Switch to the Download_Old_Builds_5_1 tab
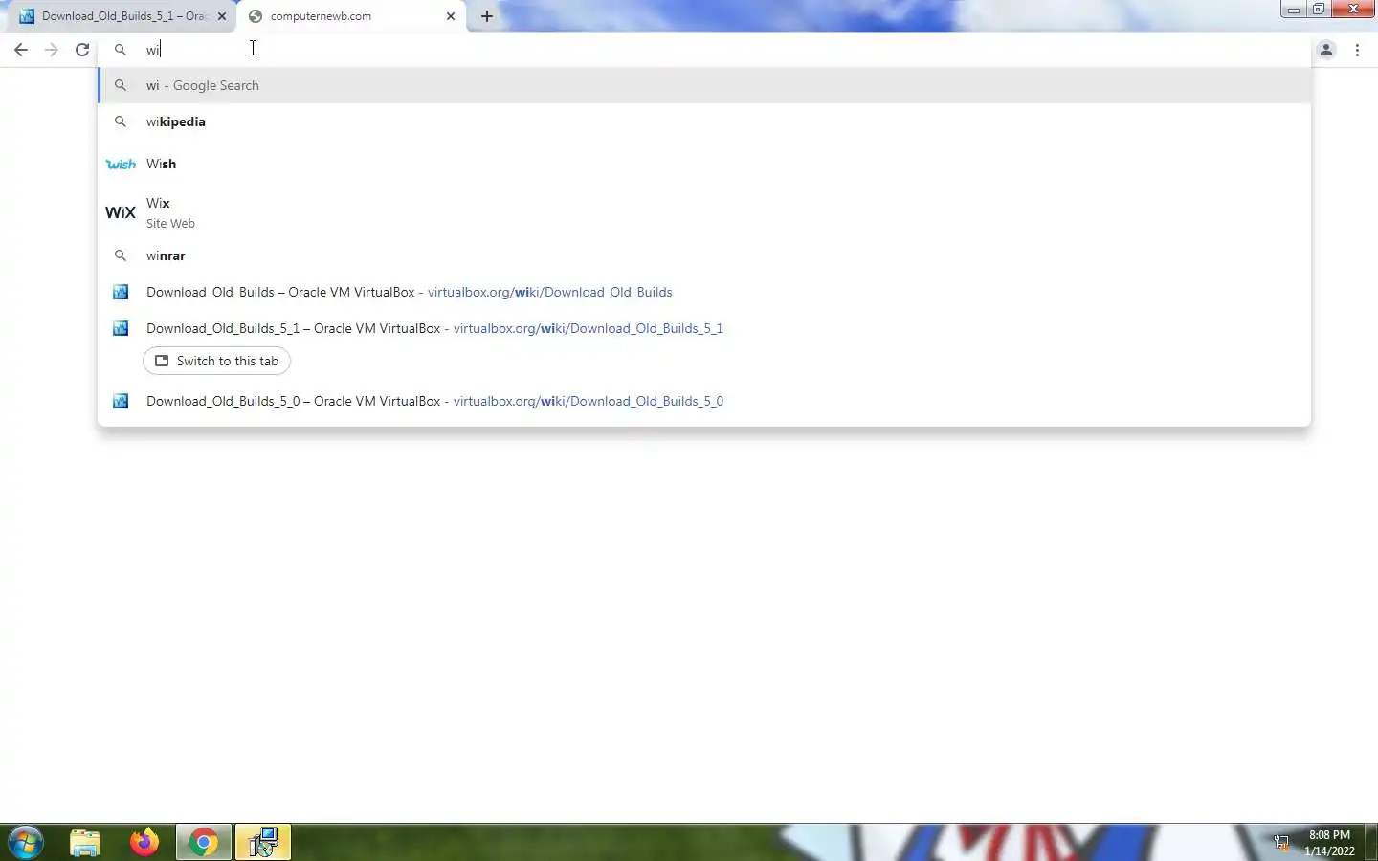Screen dimensions: 1378x861 click(122, 16)
